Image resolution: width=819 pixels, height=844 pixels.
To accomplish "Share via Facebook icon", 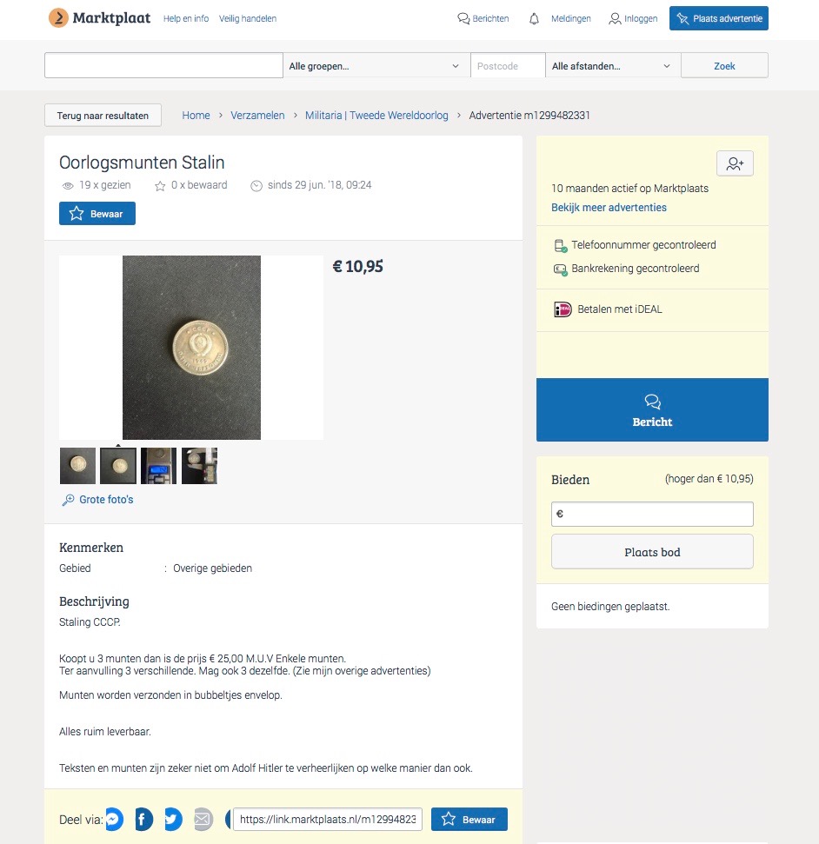I will pos(143,820).
